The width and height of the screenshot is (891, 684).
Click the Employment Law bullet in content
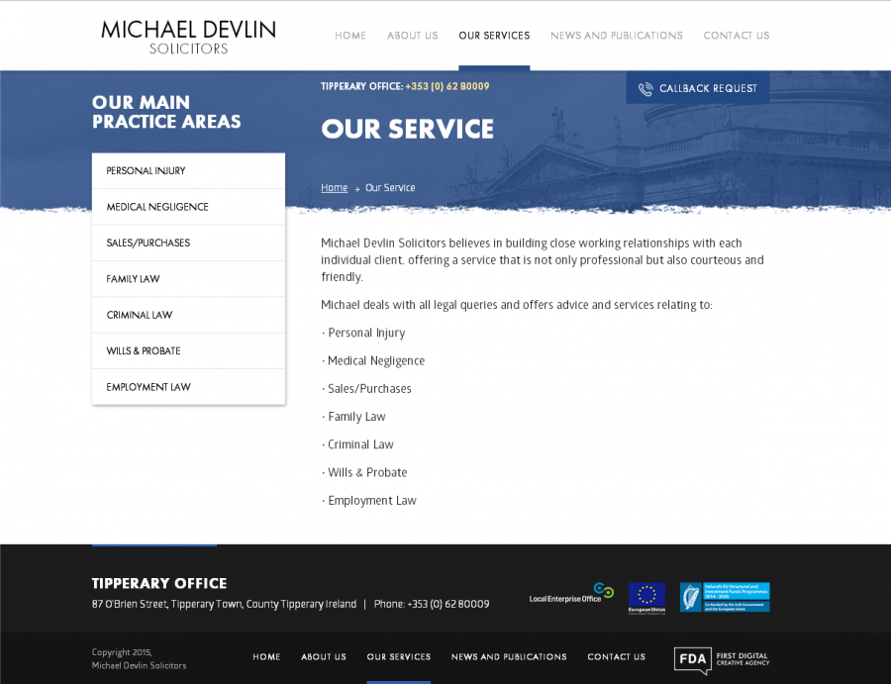point(369,501)
